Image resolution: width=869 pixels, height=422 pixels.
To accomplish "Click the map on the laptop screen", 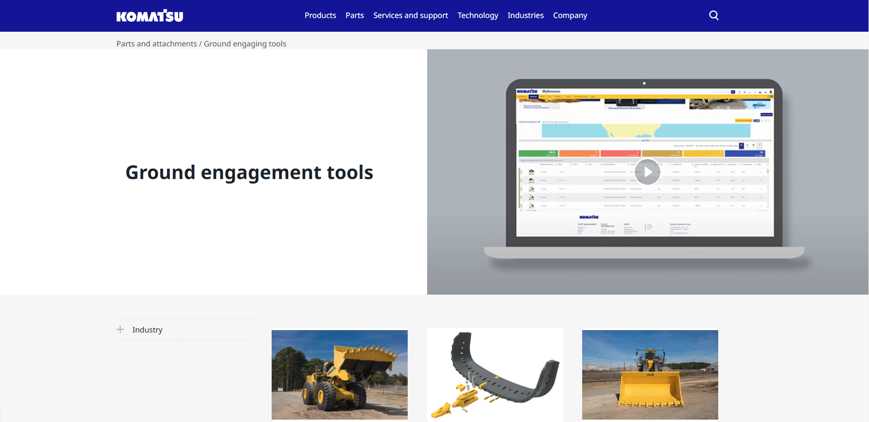I will click(639, 131).
